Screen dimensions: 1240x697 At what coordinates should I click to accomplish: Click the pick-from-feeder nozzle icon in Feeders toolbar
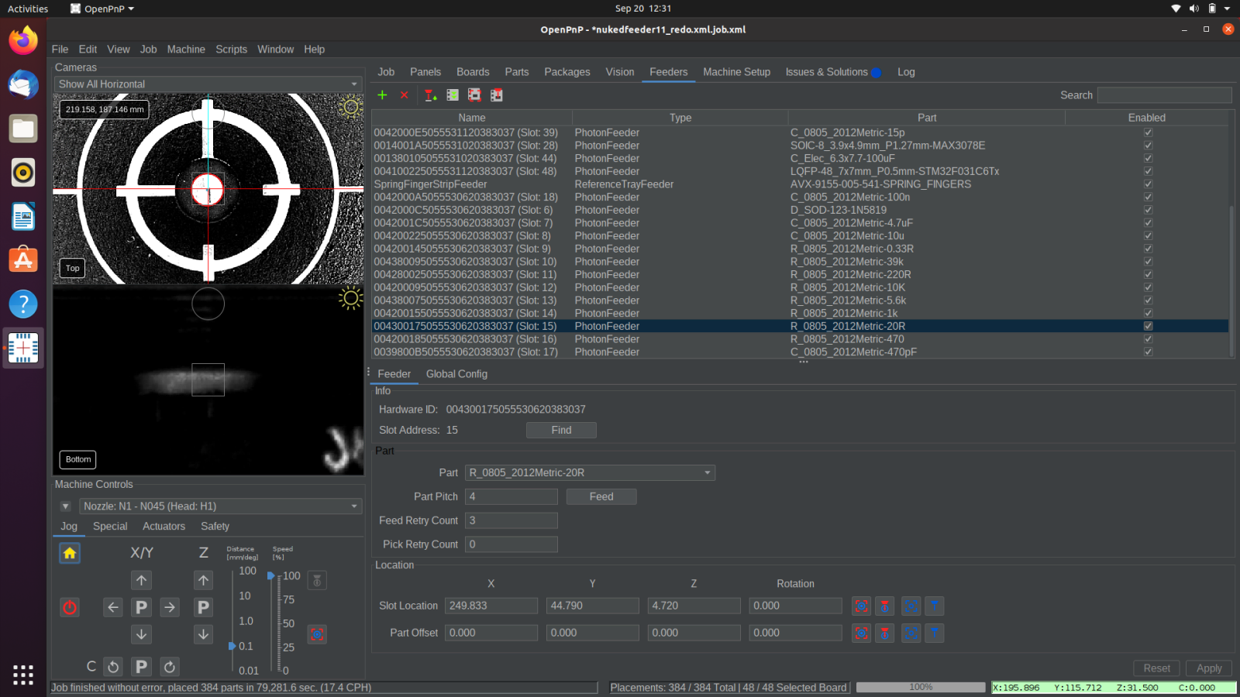[431, 95]
